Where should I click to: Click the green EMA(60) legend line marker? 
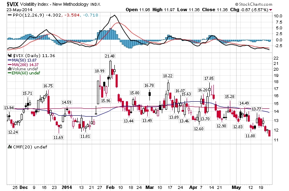coord(9,73)
